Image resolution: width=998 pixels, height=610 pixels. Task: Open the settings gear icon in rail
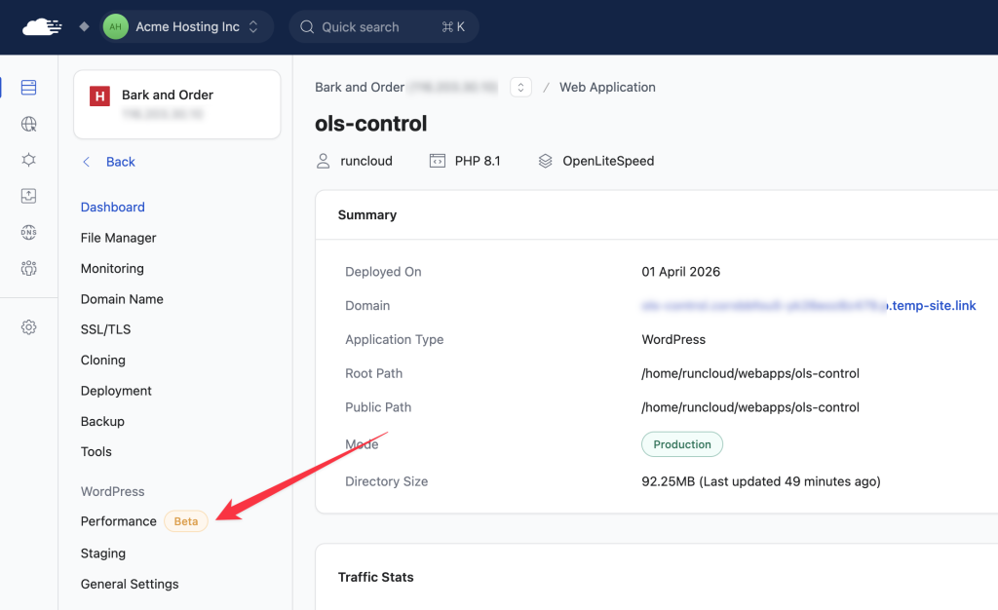click(28, 327)
